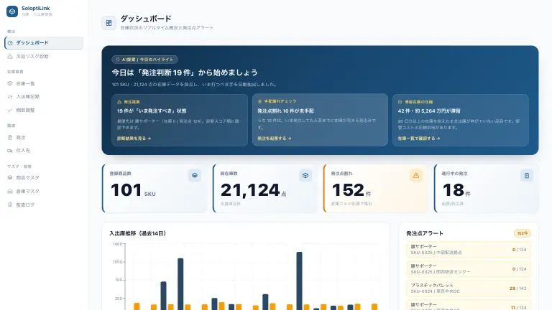Follow the 発注を起票する link
Screen dimensions: 552x310
(x=275, y=138)
